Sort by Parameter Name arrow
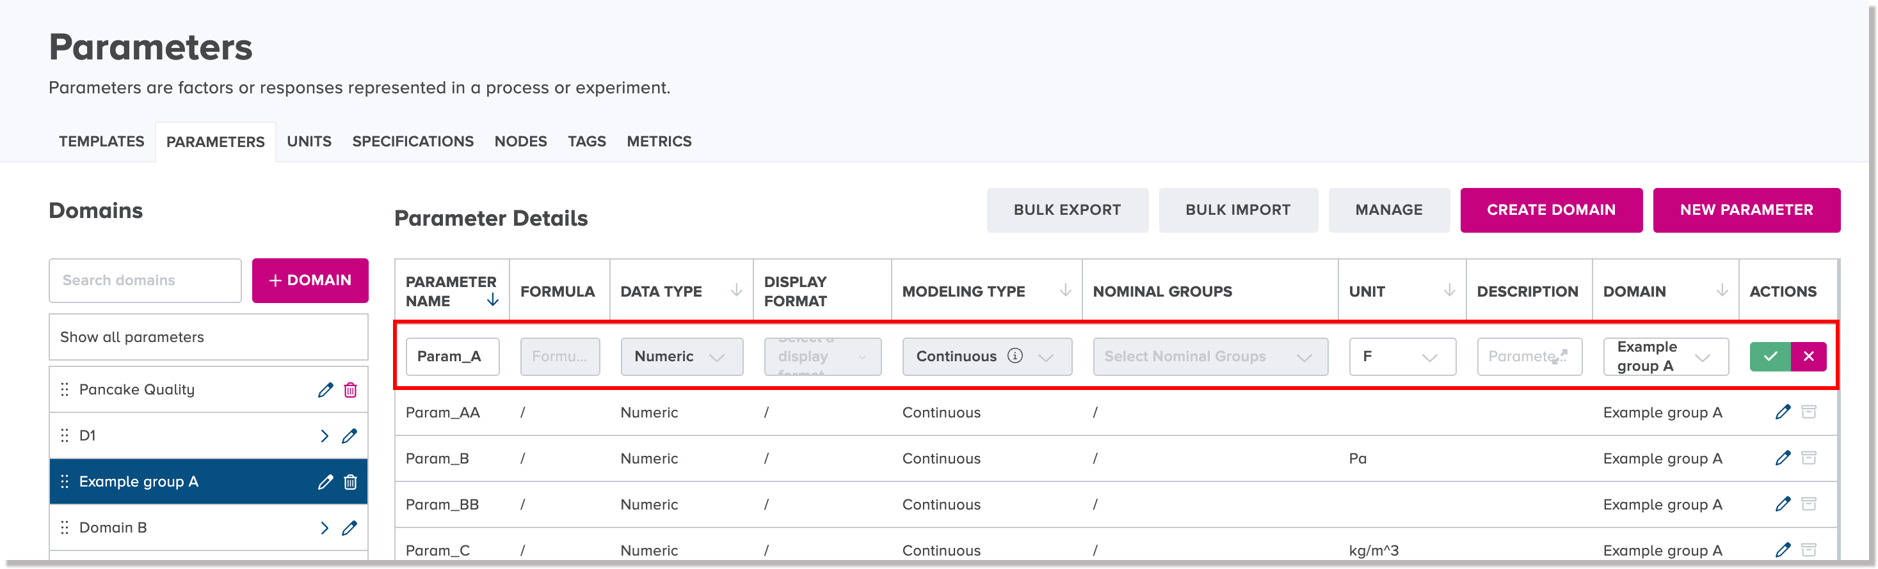This screenshot has width=1878, height=569. [x=493, y=300]
